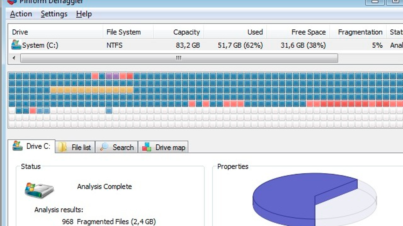Click the File list folder icon
This screenshot has width=403, height=226.
(62, 147)
